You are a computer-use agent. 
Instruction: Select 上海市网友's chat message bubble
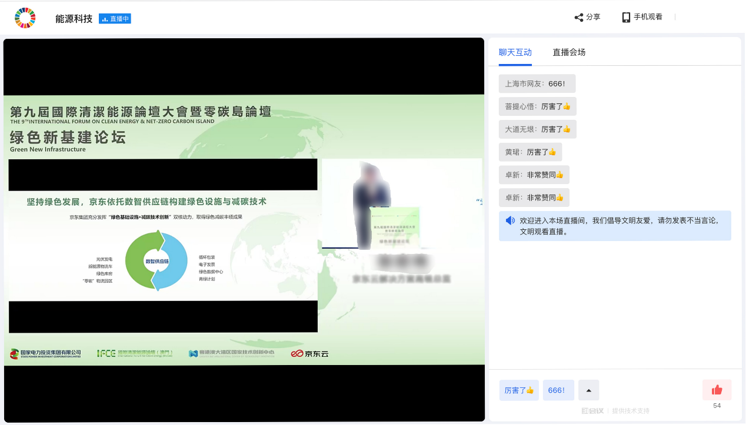tap(537, 83)
